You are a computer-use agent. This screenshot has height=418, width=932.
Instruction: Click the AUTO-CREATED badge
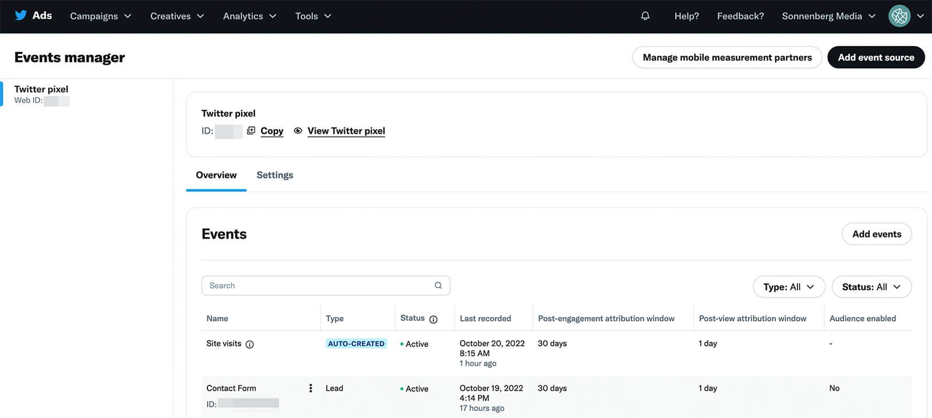[356, 343]
